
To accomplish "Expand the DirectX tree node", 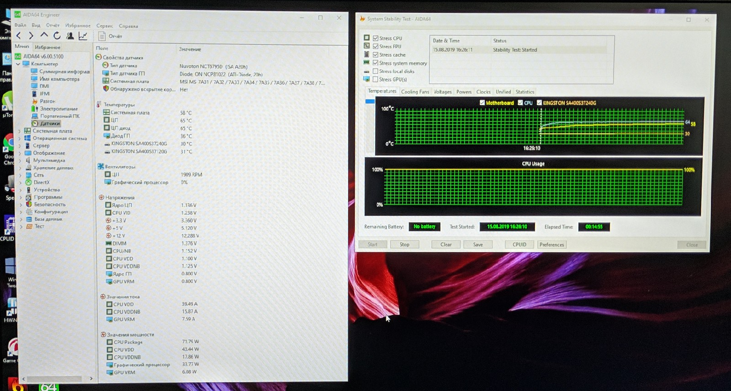I will pyautogui.click(x=20, y=182).
